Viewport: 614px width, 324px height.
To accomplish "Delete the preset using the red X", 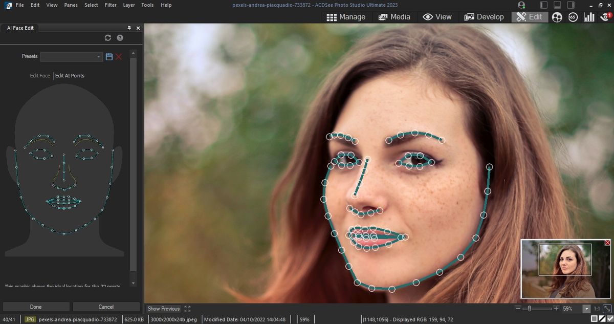I will [118, 57].
